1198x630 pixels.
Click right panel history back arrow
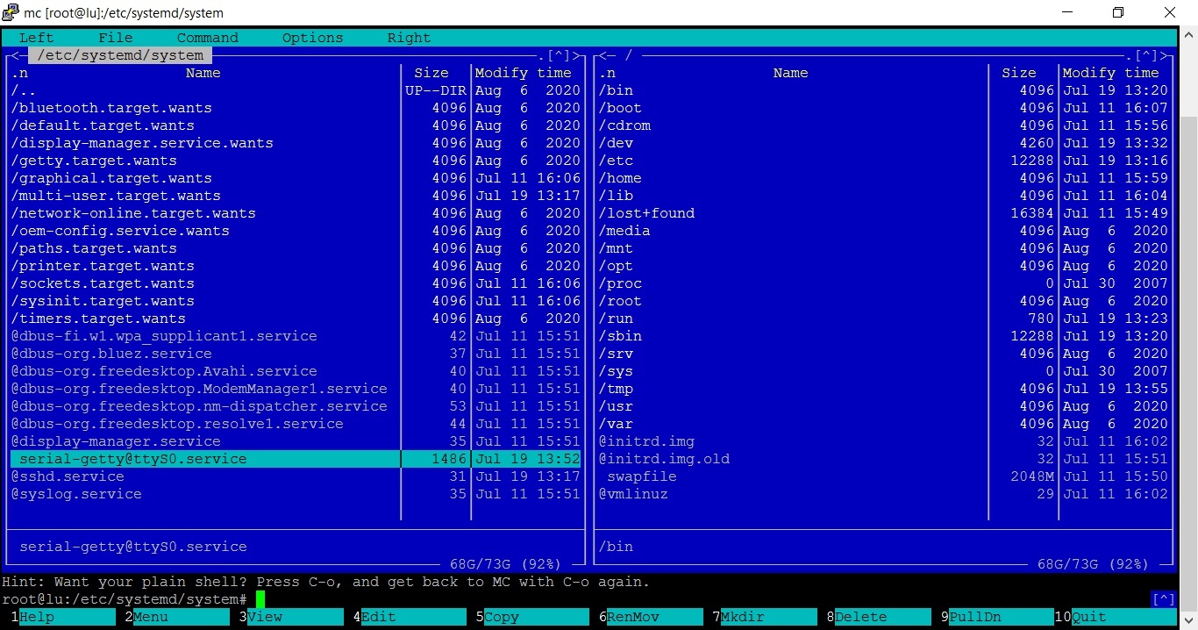pos(603,55)
